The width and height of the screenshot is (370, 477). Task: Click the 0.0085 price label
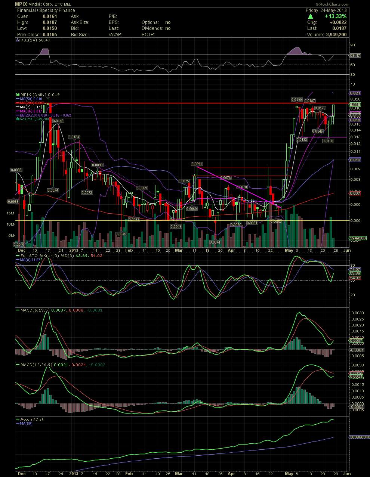[x=16, y=170]
